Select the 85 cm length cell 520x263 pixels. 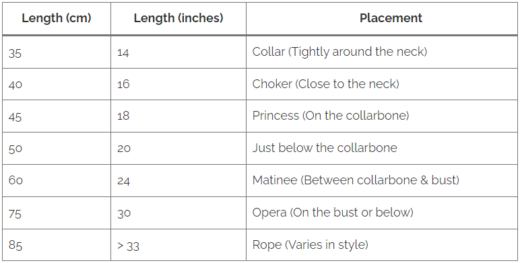[x=57, y=244]
